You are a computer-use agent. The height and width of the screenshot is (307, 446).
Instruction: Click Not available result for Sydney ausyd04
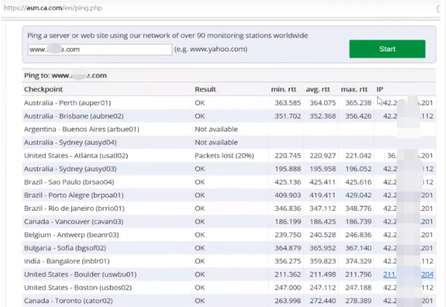(x=216, y=142)
